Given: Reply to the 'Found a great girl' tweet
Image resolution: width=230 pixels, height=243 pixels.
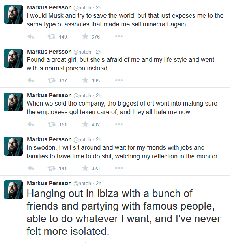Looking at the screenshot, I should coord(30,80).
